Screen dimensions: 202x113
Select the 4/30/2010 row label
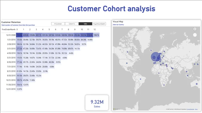coord(11,53)
